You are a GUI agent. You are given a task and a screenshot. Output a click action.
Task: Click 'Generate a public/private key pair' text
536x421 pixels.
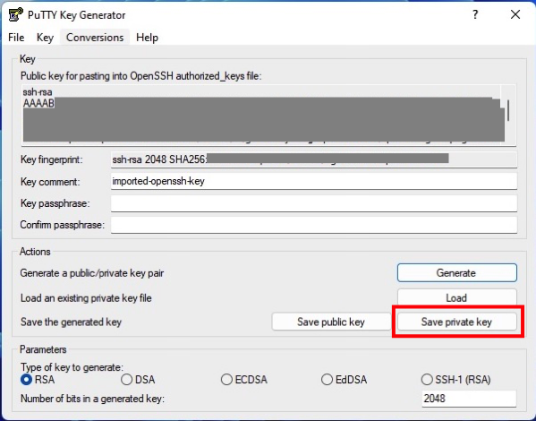pos(92,273)
